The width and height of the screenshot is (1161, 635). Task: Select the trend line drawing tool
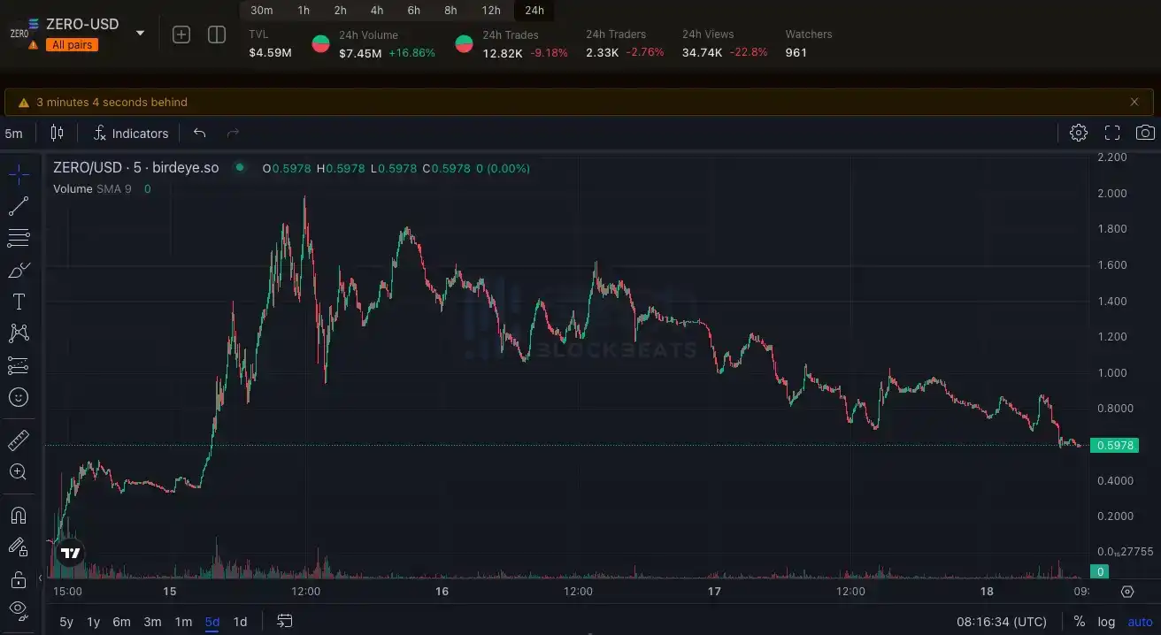(19, 207)
